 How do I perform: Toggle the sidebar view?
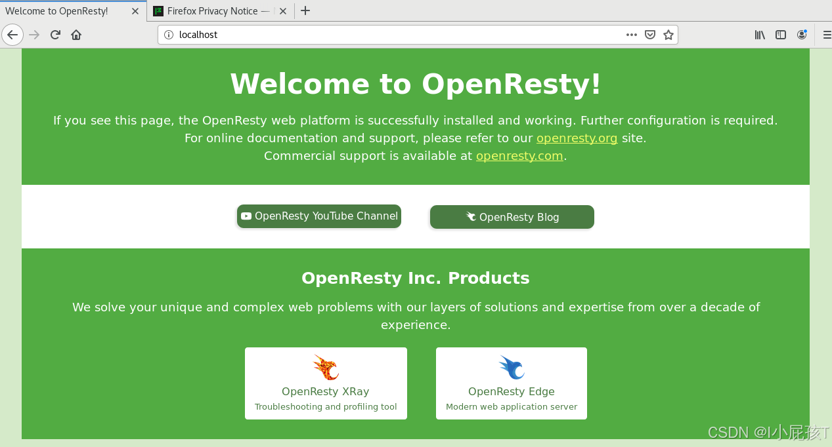[x=781, y=35]
